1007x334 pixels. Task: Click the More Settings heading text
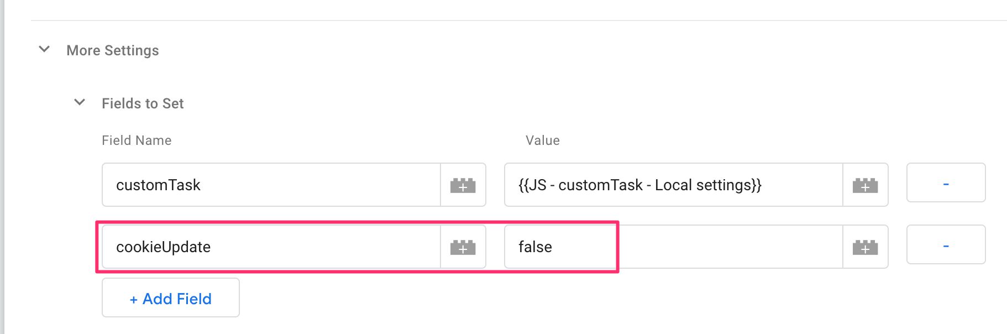[x=113, y=50]
